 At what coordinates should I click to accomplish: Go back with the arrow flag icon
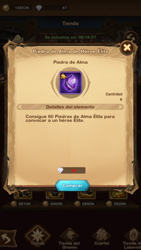(8, 238)
